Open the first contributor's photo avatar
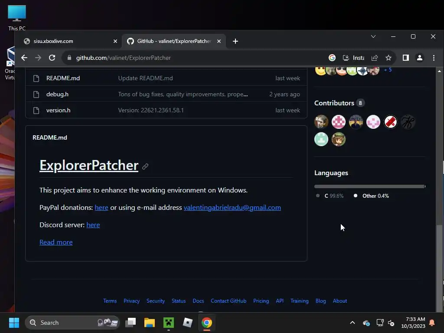The image size is (444, 333). coord(321,122)
